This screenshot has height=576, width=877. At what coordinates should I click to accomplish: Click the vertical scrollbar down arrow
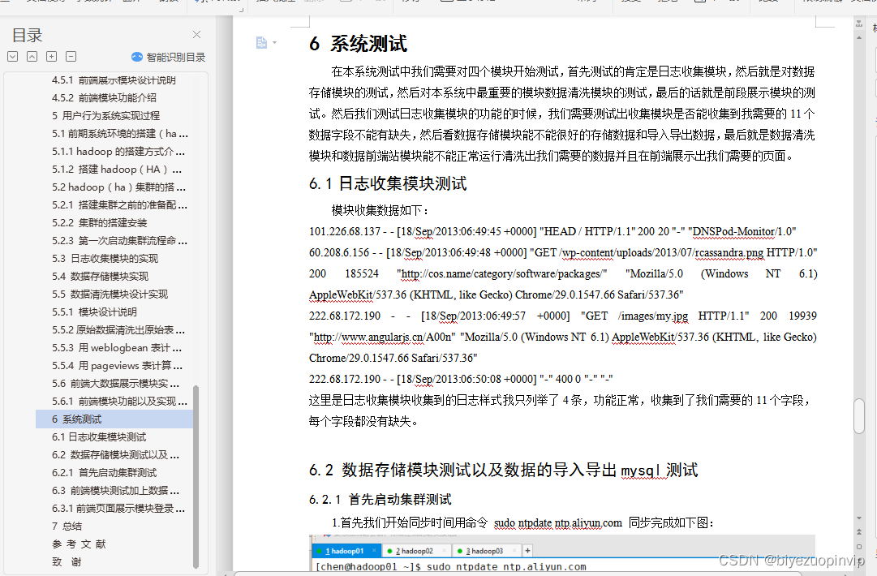[x=859, y=518]
